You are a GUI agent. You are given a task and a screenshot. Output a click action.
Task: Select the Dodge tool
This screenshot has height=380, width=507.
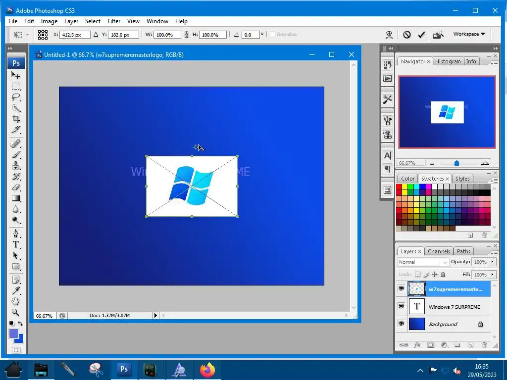pyautogui.click(x=15, y=220)
